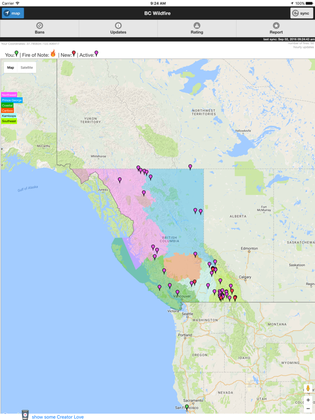
Task: Tap the Updates info icon
Action: [118, 26]
